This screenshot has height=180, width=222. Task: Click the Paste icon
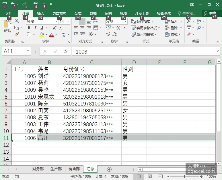8,24
